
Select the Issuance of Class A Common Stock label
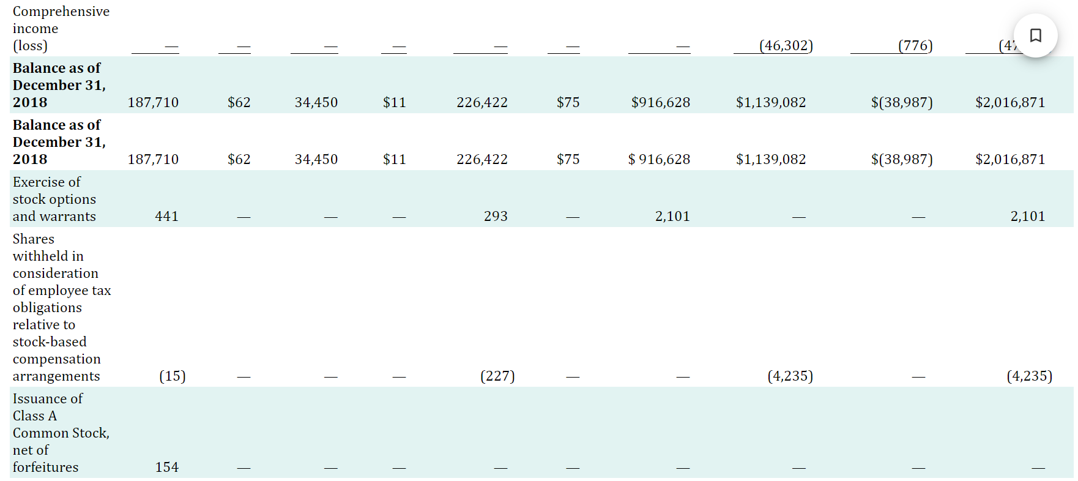coord(61,433)
